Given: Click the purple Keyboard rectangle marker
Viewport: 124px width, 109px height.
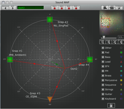Looking at the screenshot, I should pyautogui.click(x=121, y=99).
